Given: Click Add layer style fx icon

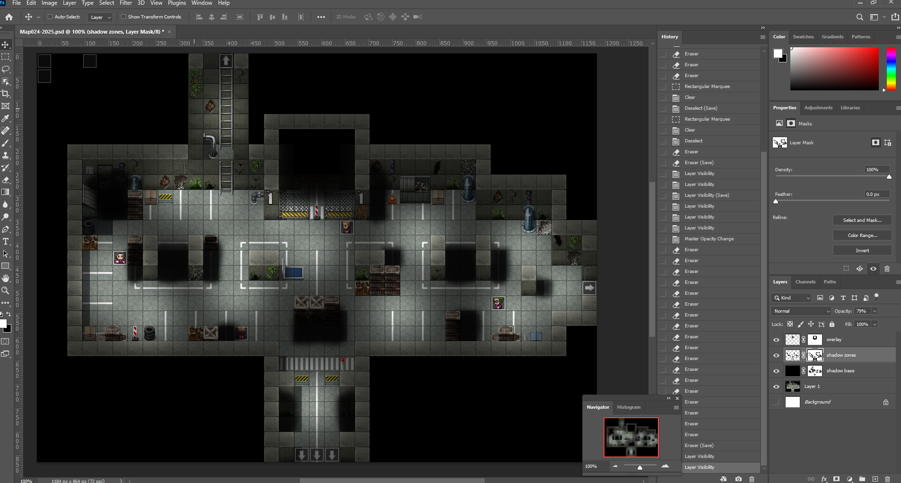Looking at the screenshot, I should pos(824,479).
